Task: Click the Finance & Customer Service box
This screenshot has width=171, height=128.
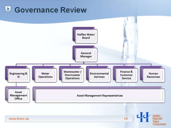Action: 126,75
